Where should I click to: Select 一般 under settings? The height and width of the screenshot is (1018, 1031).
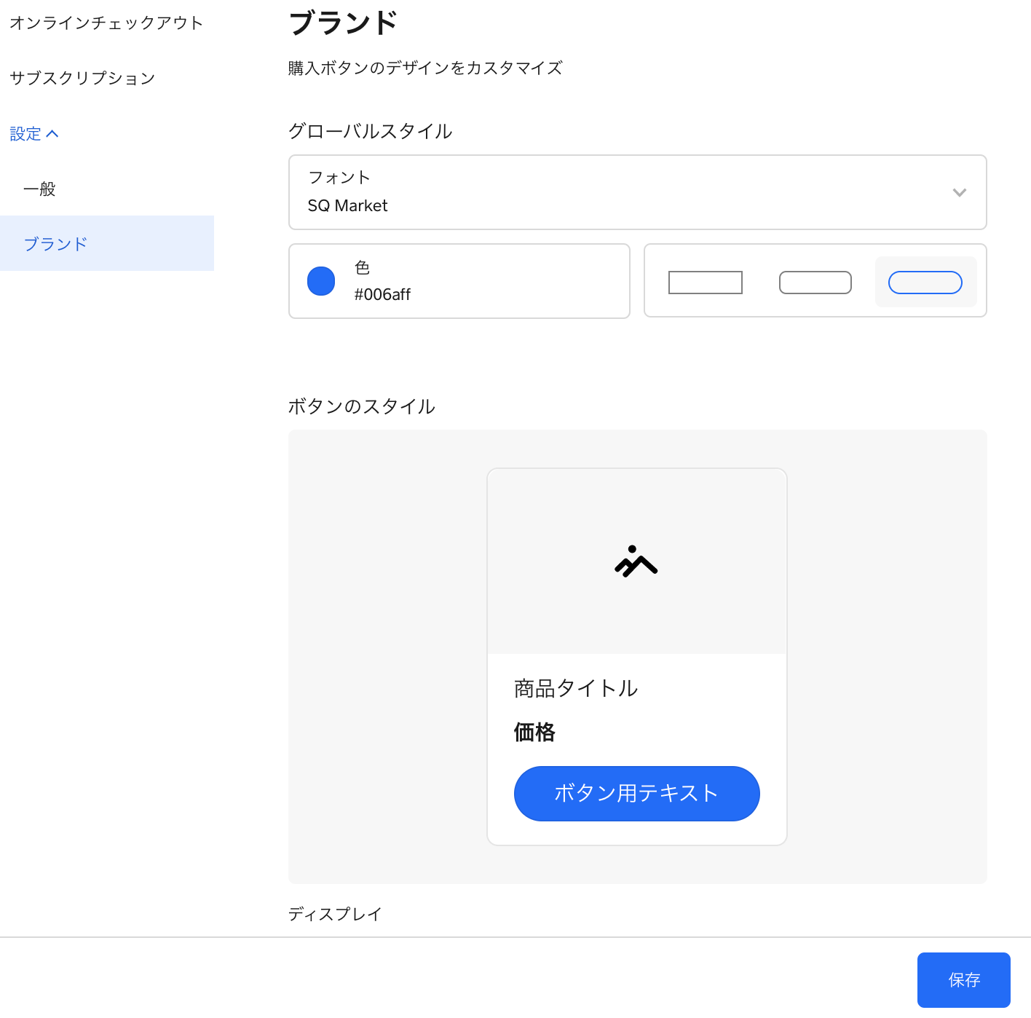click(40, 189)
